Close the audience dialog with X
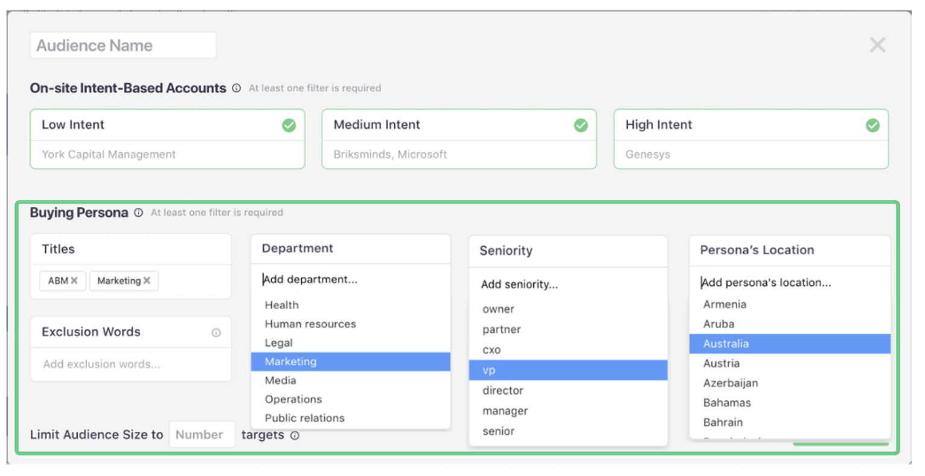 point(877,45)
